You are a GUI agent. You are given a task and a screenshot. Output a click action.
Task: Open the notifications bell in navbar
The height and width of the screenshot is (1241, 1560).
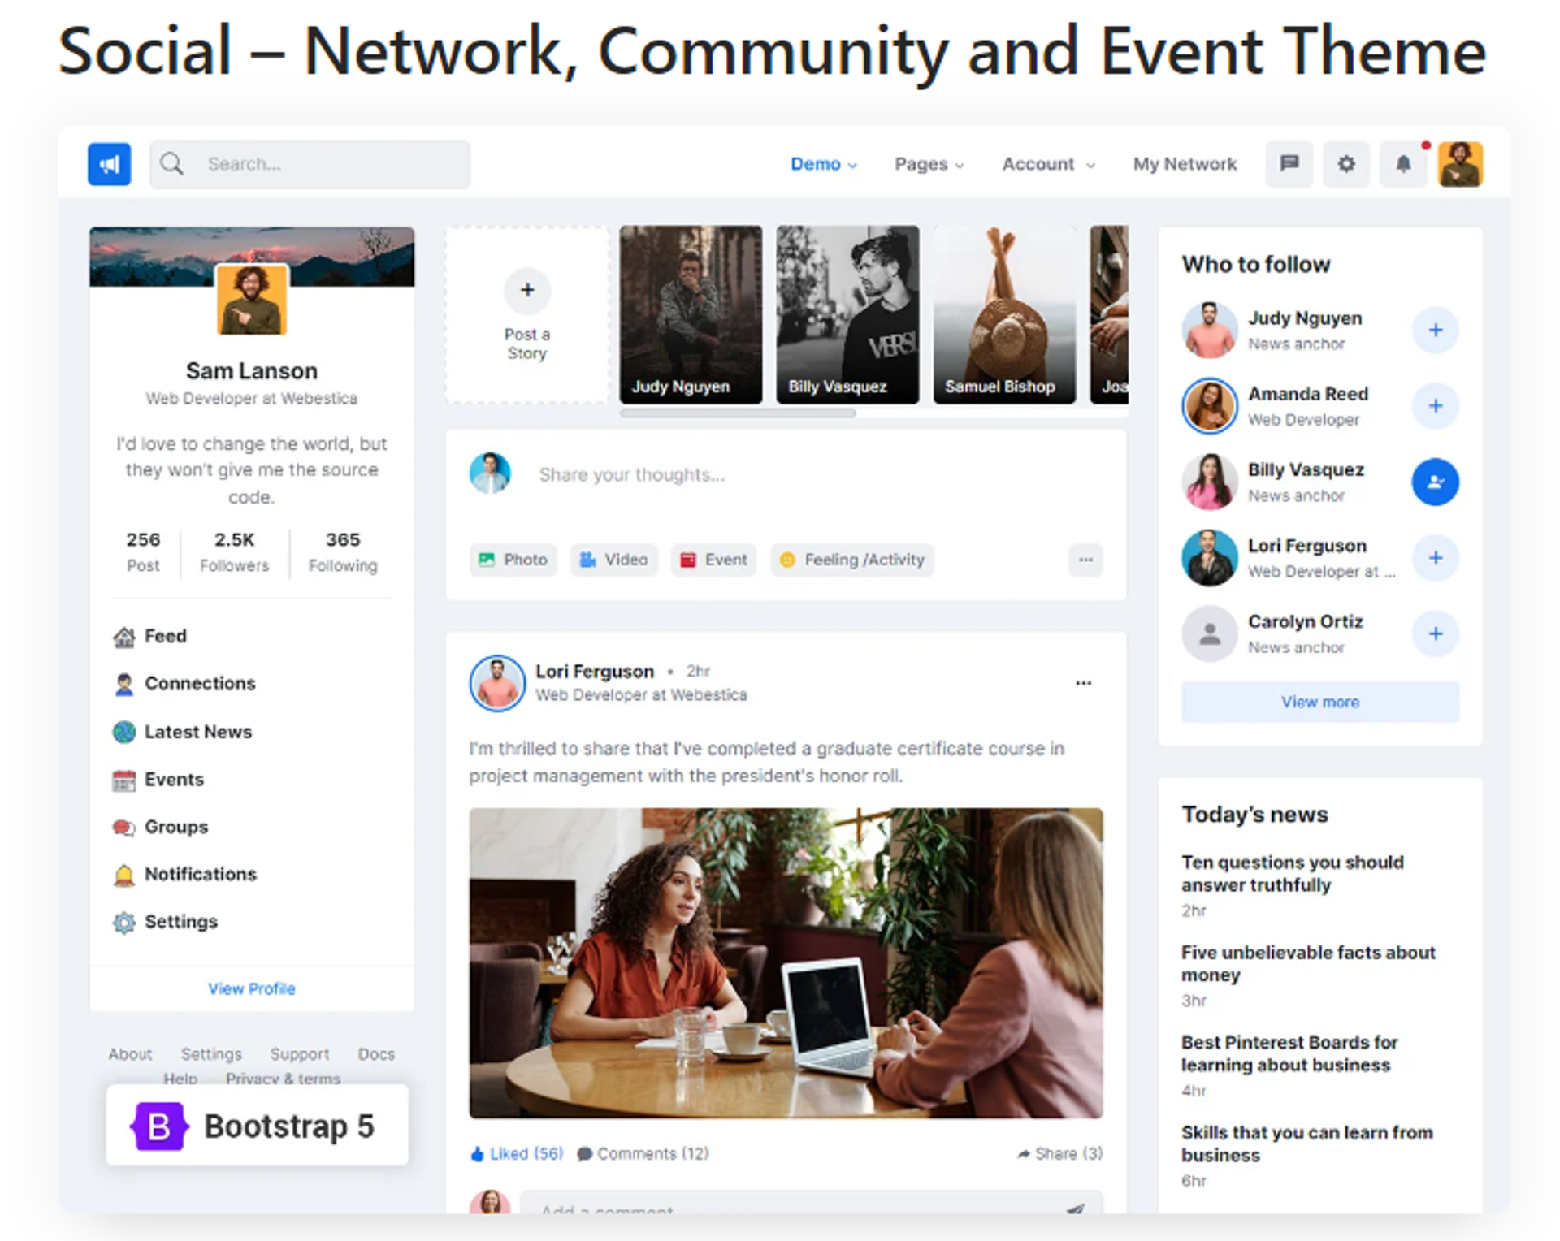[1403, 164]
